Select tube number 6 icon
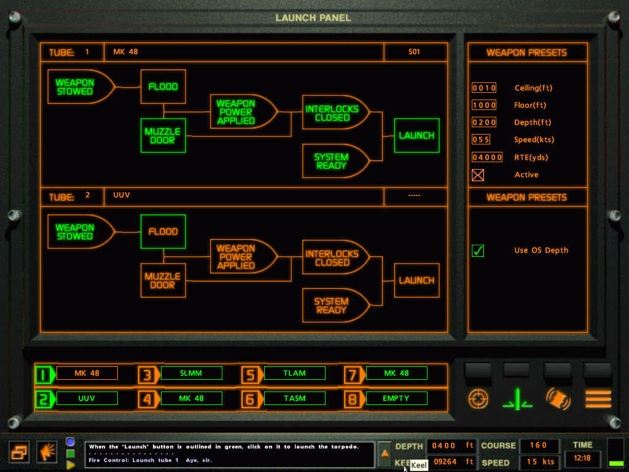 tap(251, 399)
